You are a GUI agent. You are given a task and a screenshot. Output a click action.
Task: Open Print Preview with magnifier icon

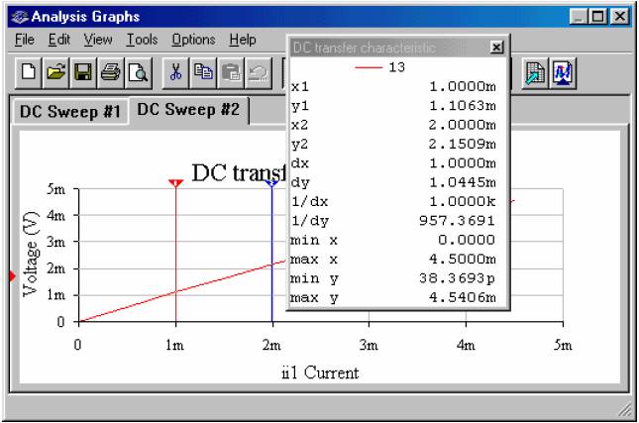pos(139,73)
